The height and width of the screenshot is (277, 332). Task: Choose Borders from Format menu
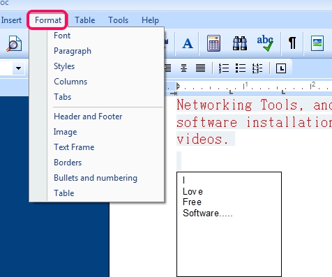pos(68,163)
